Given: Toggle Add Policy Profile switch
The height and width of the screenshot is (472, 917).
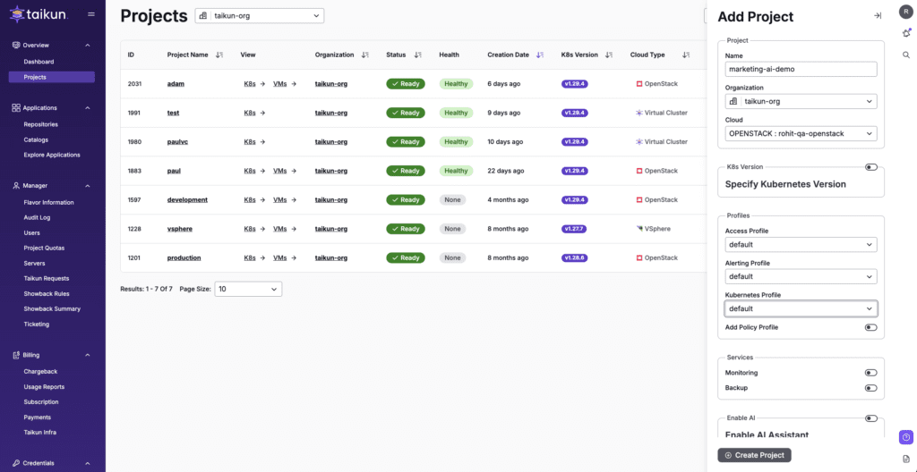Looking at the screenshot, I should pos(870,327).
